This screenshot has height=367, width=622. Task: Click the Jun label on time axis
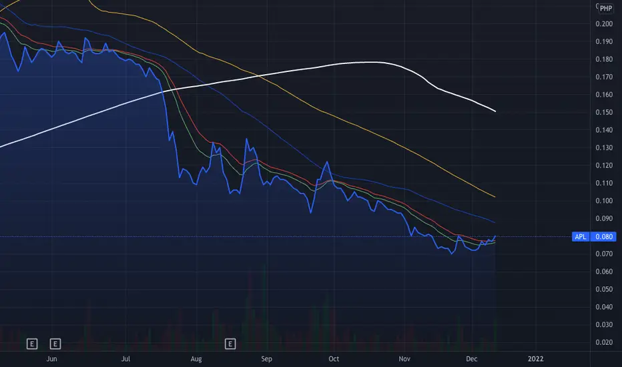[51, 359]
